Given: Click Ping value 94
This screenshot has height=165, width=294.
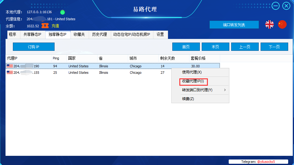Looking at the screenshot, I should coord(55,66).
